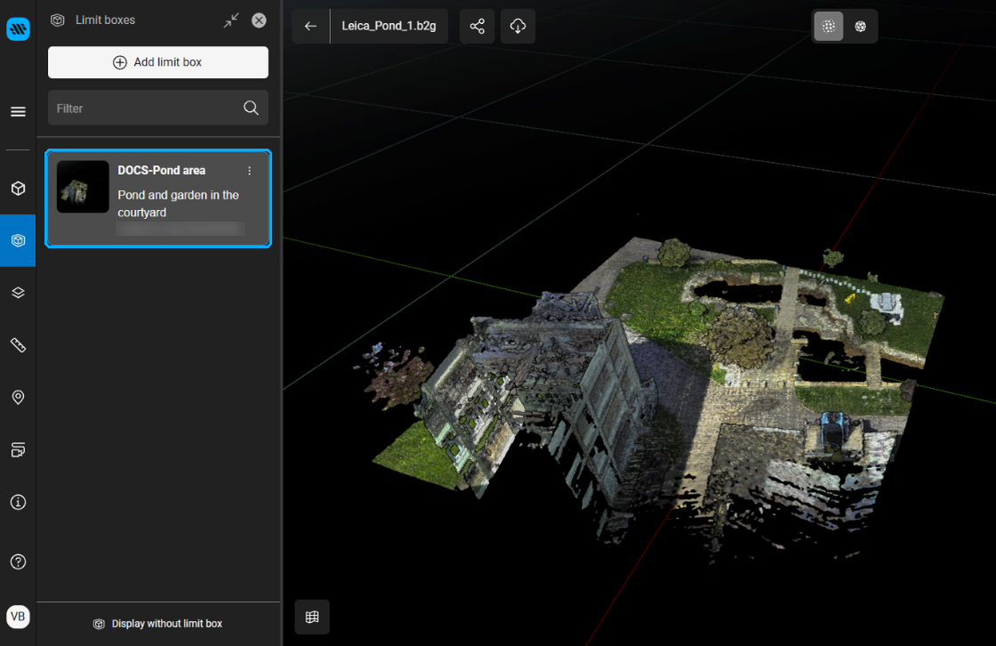This screenshot has height=646, width=996.
Task: Switch to point cloud display mode
Action: pyautogui.click(x=828, y=26)
